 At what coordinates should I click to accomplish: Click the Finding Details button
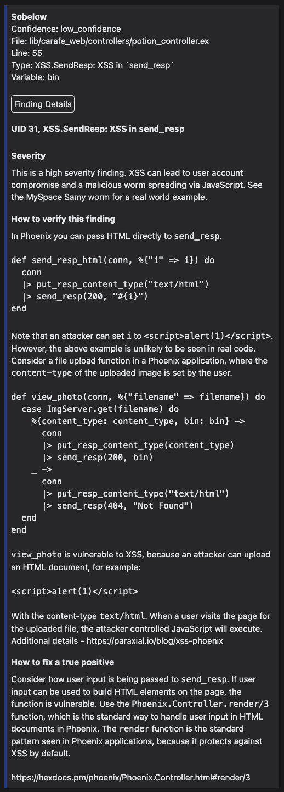coord(43,104)
